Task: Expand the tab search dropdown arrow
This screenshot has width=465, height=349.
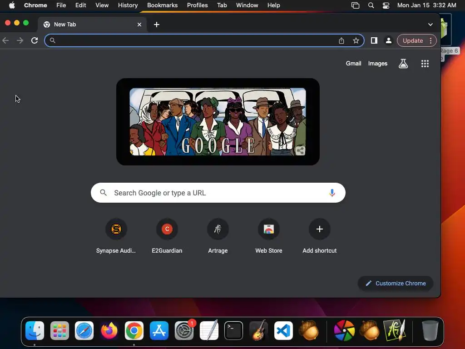Action: (430, 25)
